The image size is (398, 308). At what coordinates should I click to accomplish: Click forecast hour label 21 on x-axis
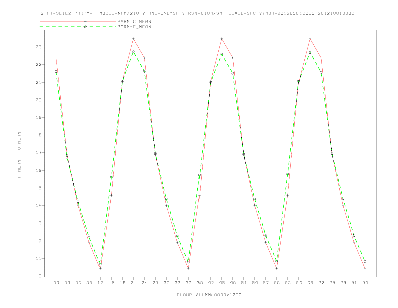tap(133, 283)
